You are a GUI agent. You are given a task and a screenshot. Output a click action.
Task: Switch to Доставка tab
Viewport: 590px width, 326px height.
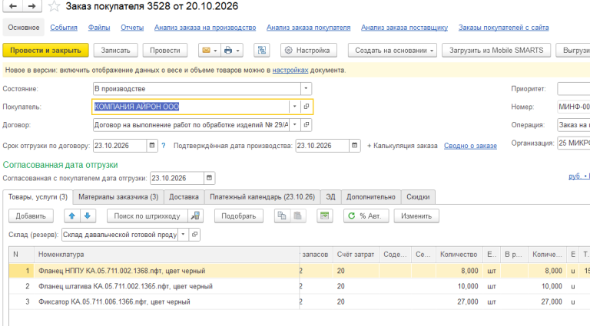pyautogui.click(x=184, y=197)
